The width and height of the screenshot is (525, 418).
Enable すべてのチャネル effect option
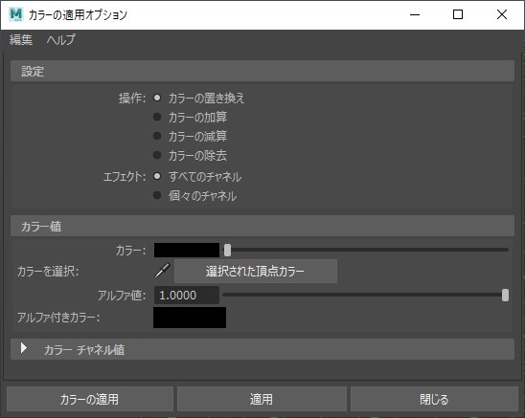click(x=157, y=176)
